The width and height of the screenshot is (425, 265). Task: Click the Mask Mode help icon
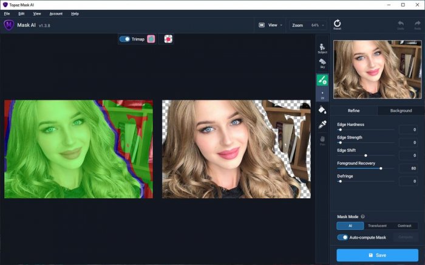(x=362, y=216)
